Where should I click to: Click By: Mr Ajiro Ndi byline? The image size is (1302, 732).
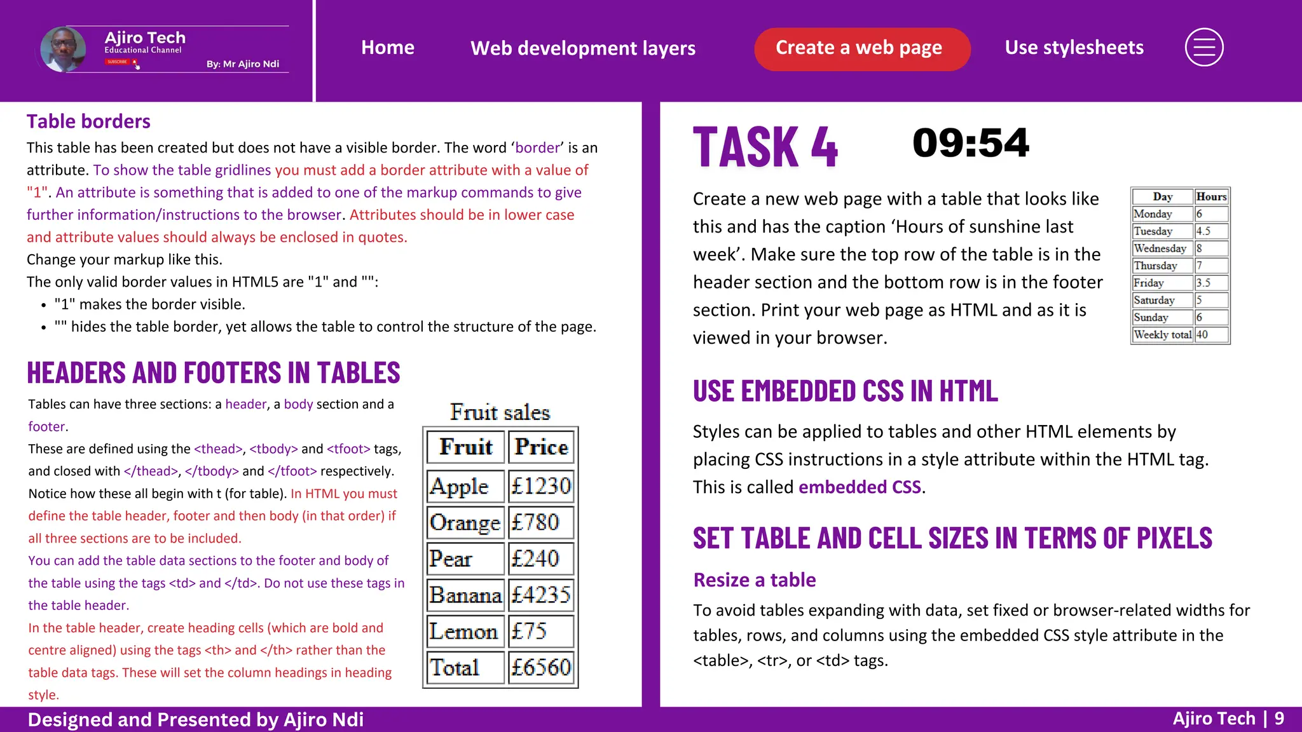242,64
